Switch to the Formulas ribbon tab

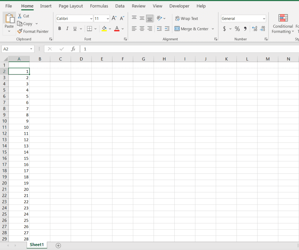coord(99,6)
